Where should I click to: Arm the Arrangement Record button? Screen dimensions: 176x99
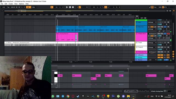pos(73,7)
